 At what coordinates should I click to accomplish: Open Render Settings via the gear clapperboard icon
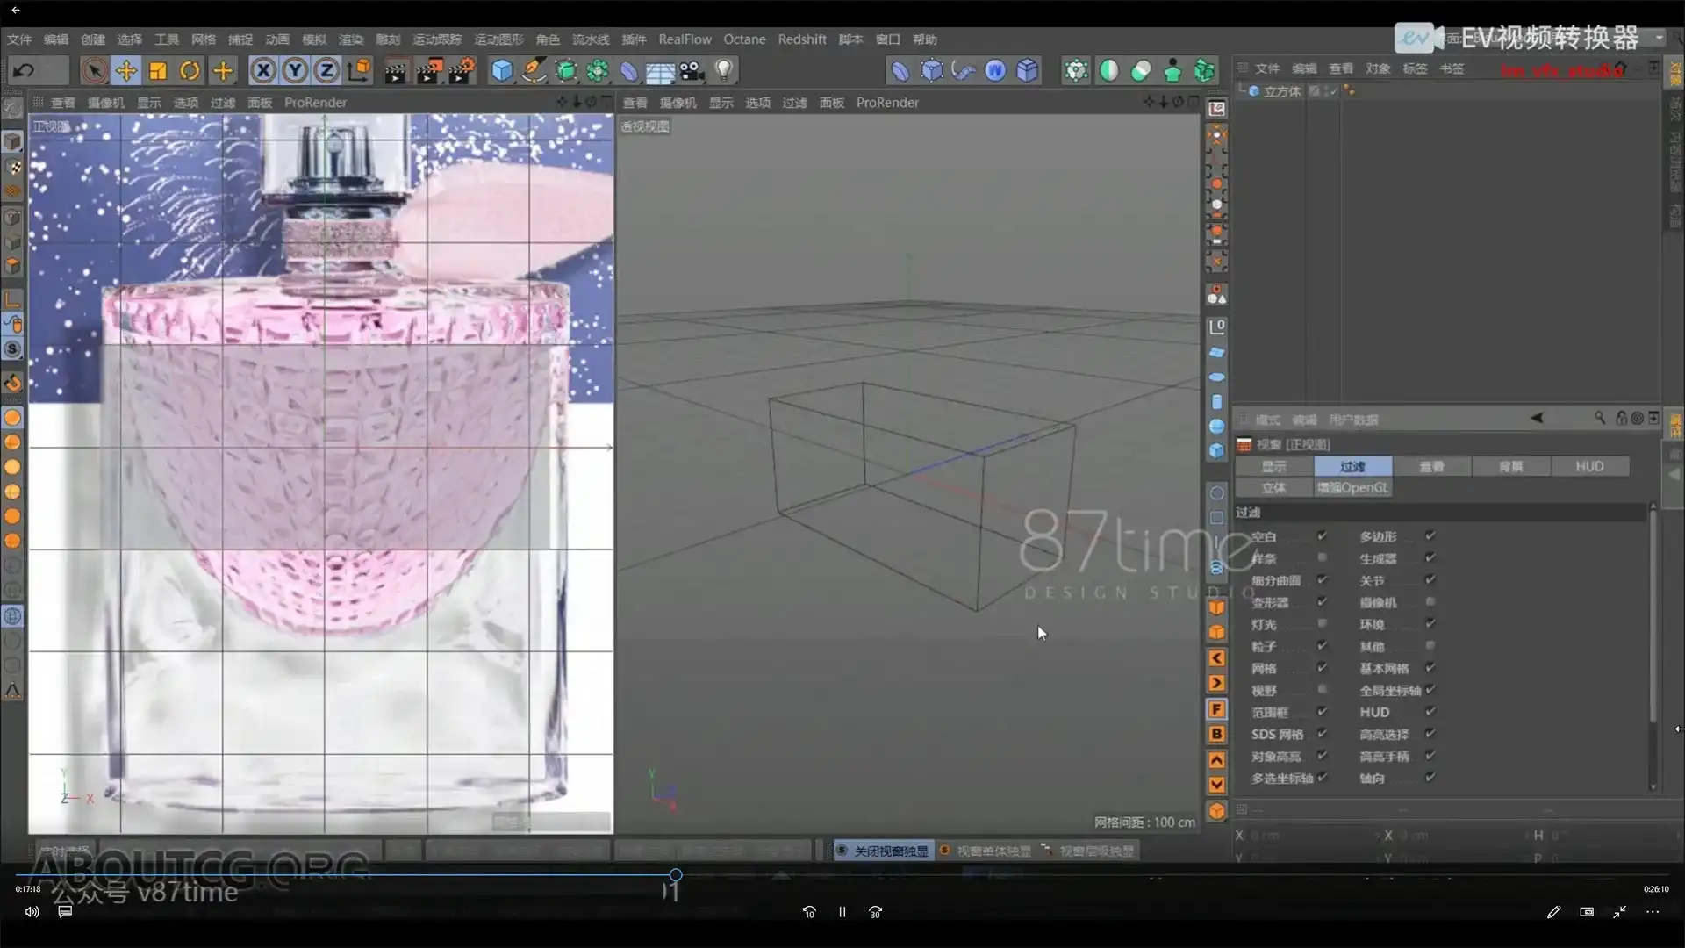pyautogui.click(x=462, y=70)
